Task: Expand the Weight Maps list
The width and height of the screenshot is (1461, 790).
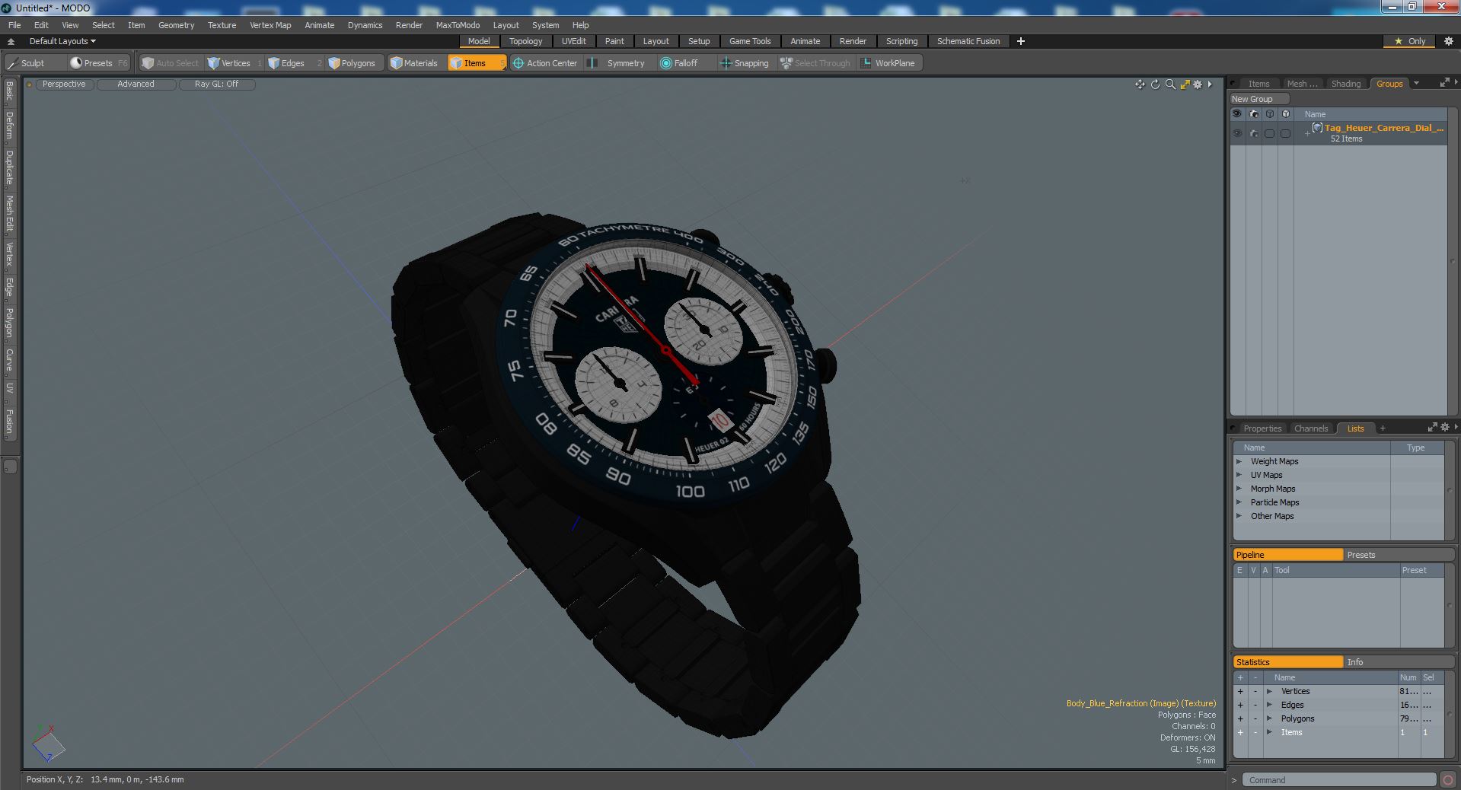Action: point(1239,461)
